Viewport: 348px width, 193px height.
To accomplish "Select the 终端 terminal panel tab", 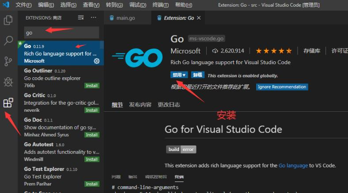I will (x=179, y=177).
